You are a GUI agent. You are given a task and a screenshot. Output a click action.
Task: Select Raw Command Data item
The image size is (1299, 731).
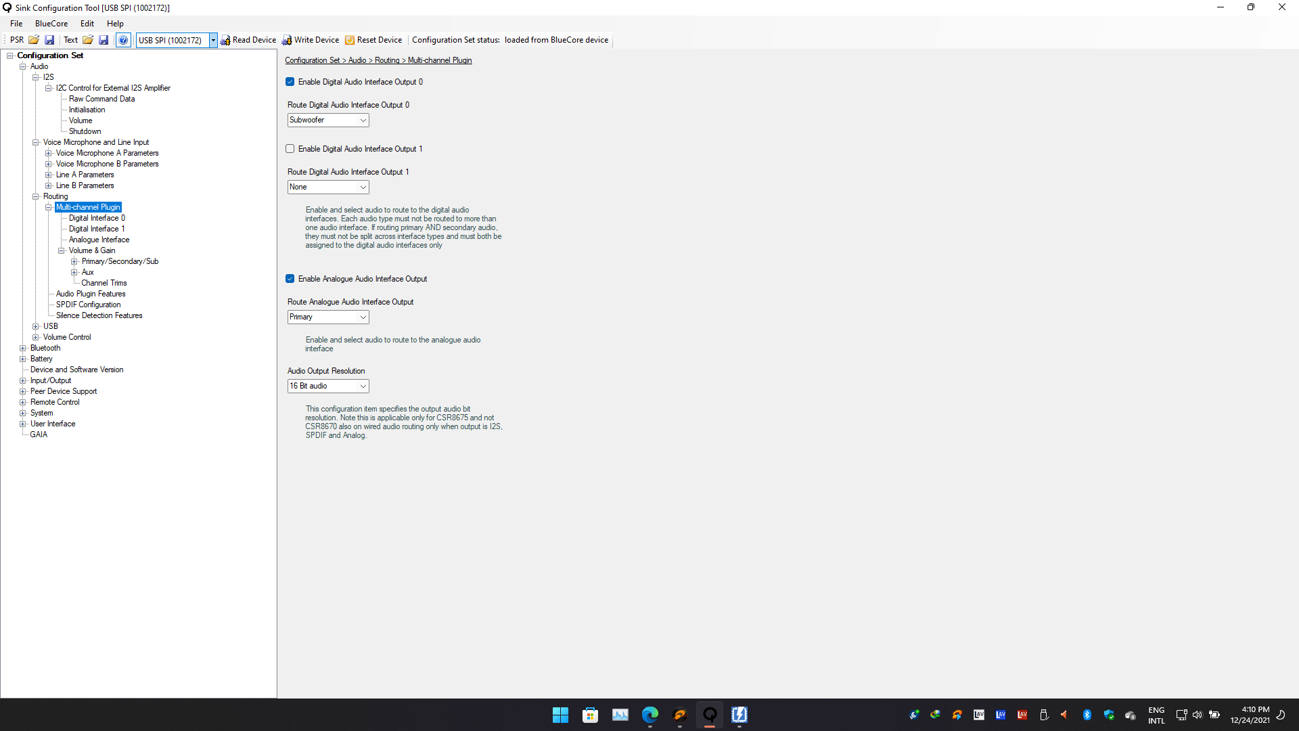101,99
